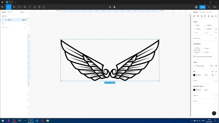219x123 pixels.
Task: Open the Page 1 pages dropdown
Action: tap(23, 12)
